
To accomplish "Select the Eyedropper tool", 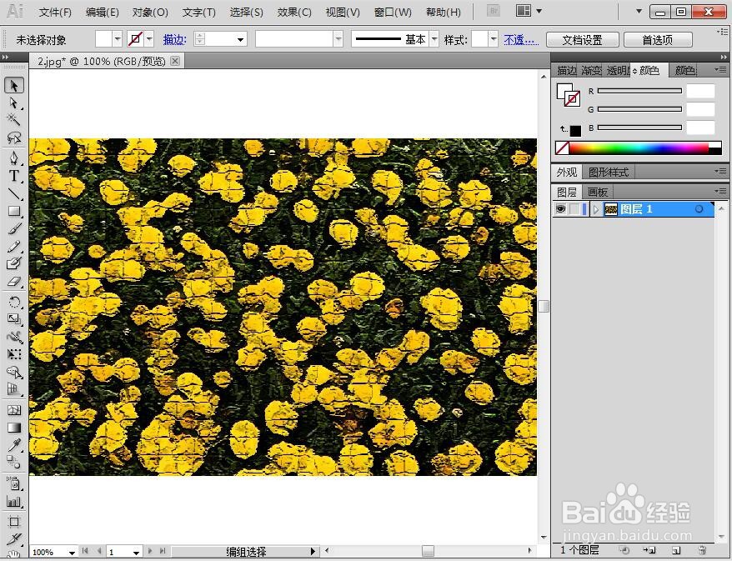I will coord(14,445).
